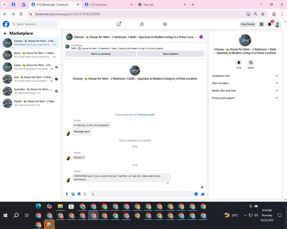The image size is (287, 229).
Task: Expand Media, files and links section
Action: point(245,90)
